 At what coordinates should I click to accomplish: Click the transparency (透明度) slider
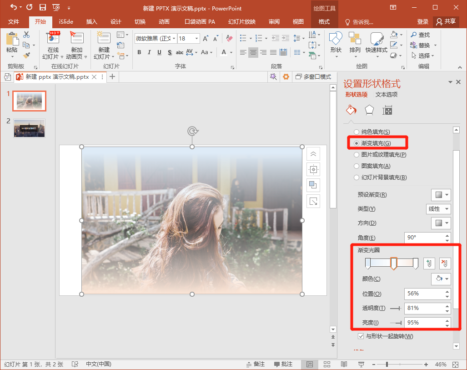coord(395,309)
